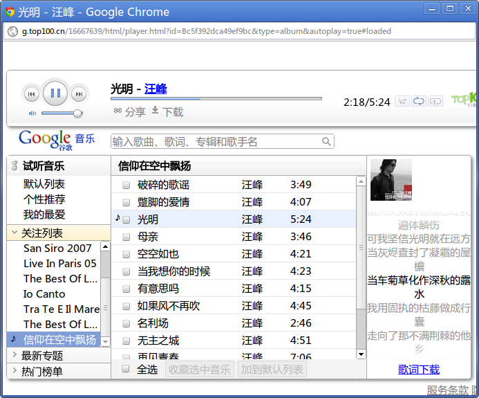Click the search magnifier icon
Viewport: 479px width, 398px height.
pos(326,142)
